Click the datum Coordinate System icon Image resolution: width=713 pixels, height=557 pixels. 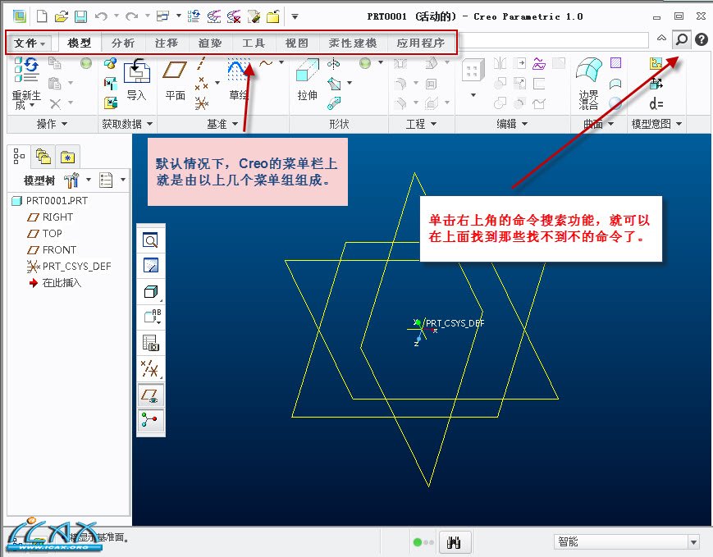click(201, 103)
